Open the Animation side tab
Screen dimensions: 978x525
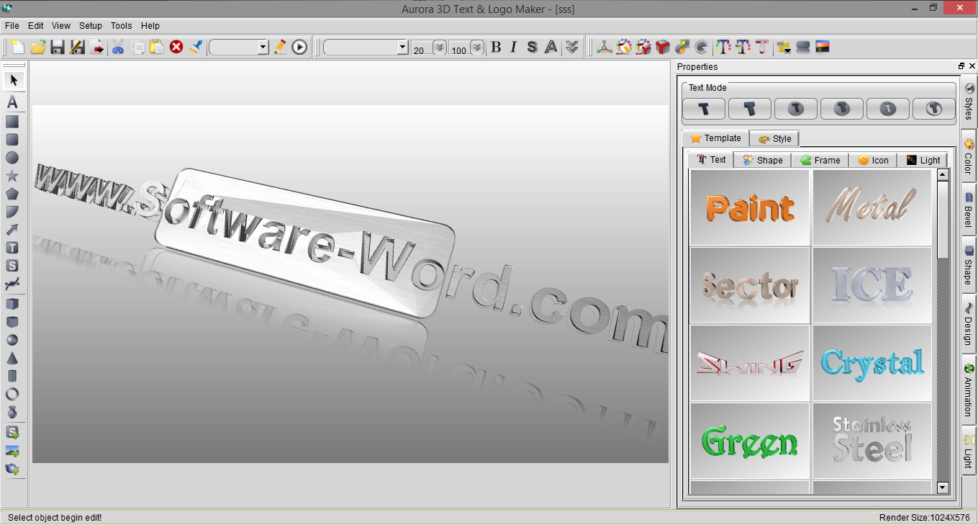click(969, 390)
